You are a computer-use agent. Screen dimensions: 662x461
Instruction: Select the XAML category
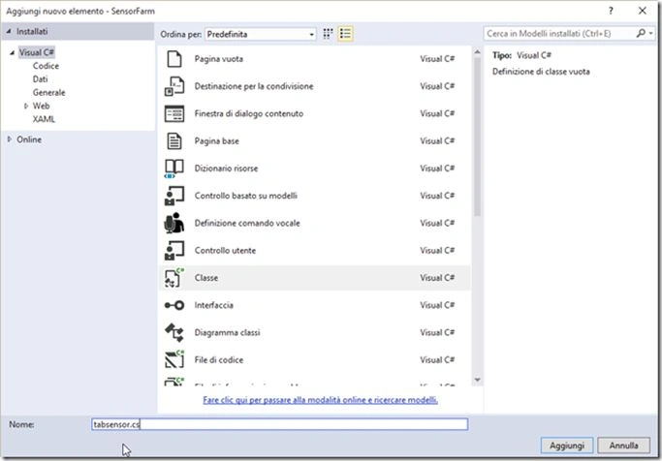click(x=44, y=119)
